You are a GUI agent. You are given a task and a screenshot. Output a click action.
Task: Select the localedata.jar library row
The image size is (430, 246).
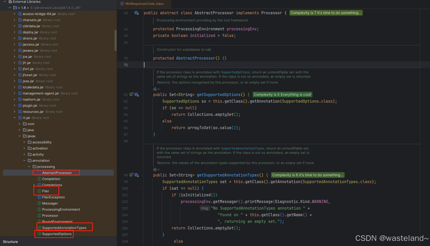click(58, 87)
